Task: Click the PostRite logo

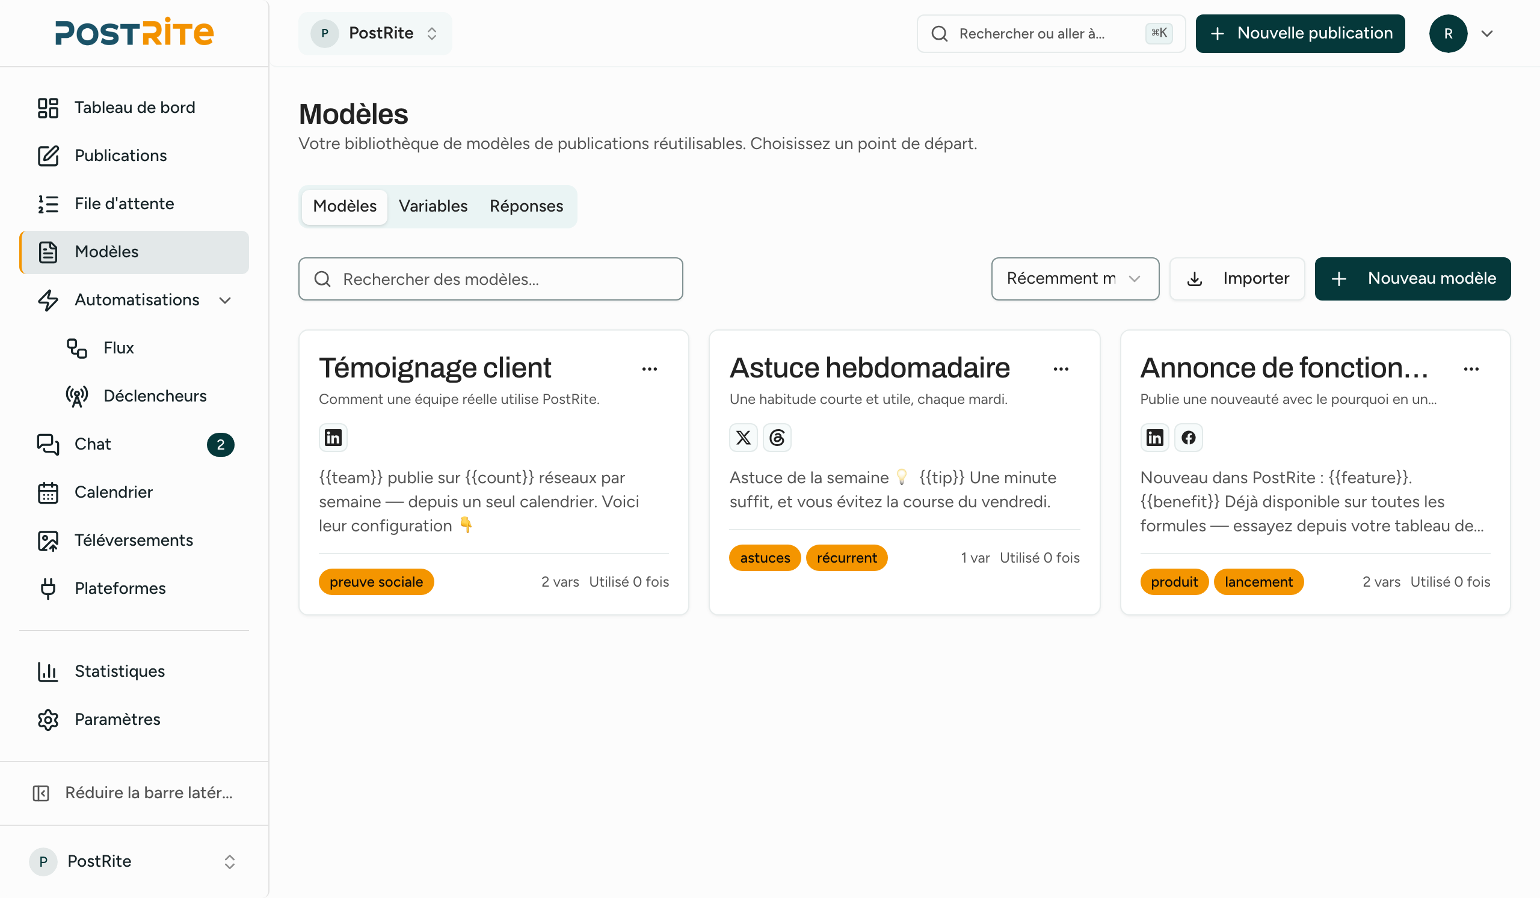Action: (134, 32)
